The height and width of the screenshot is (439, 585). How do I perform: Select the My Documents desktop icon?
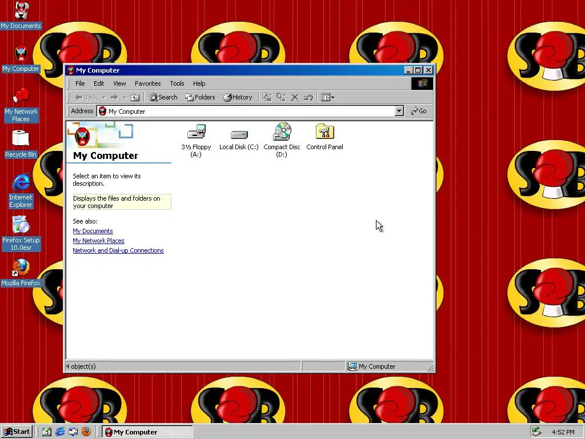[21, 15]
